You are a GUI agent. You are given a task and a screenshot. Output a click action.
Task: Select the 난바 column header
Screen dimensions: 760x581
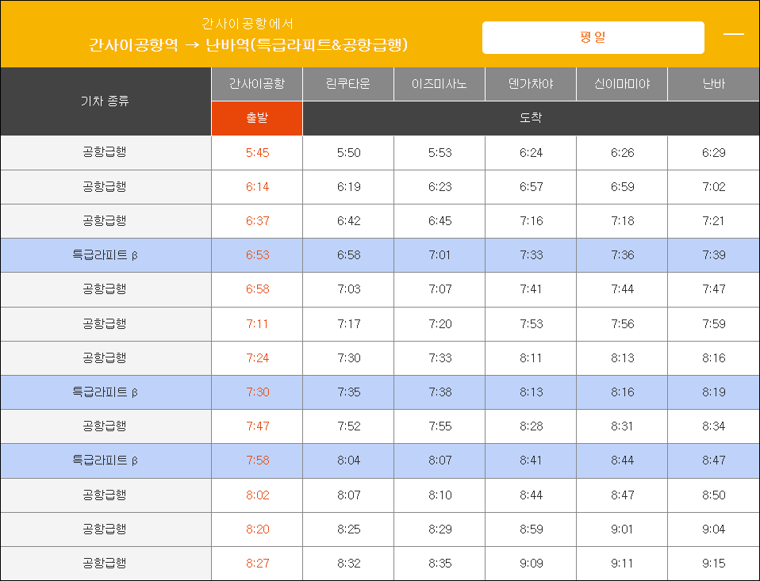[713, 84]
